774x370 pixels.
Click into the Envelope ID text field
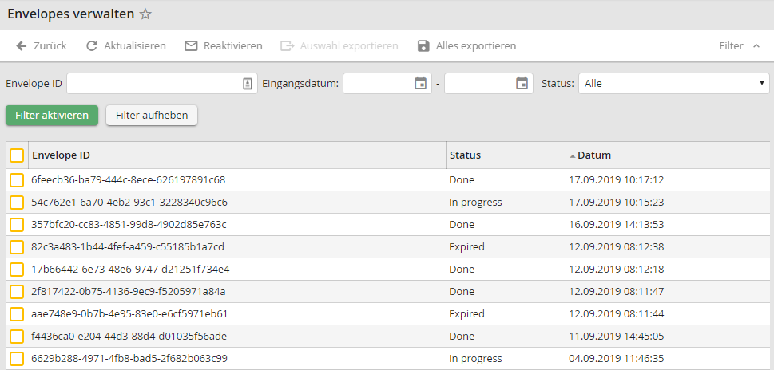pos(153,83)
